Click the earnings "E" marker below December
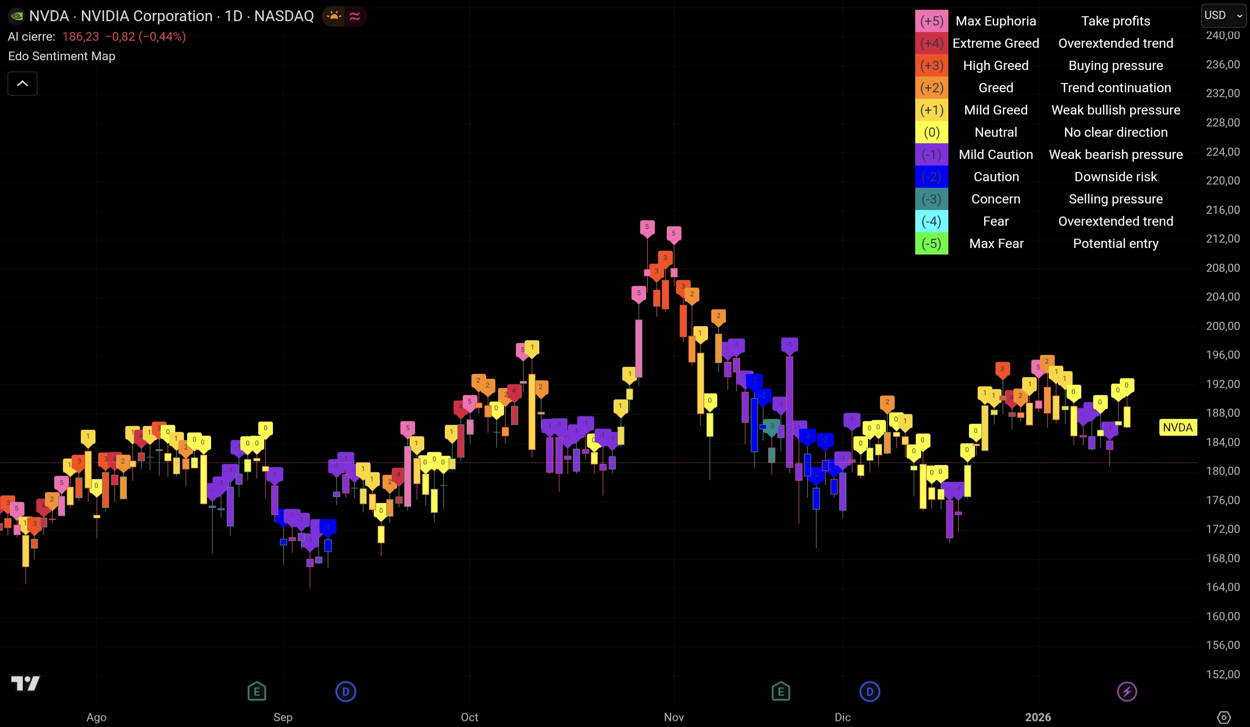The height and width of the screenshot is (727, 1250). coord(781,691)
